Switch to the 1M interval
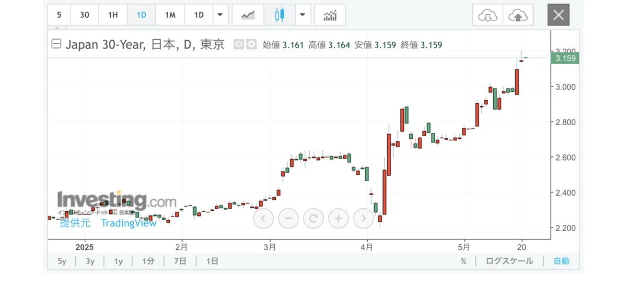The height and width of the screenshot is (289, 627). click(170, 15)
